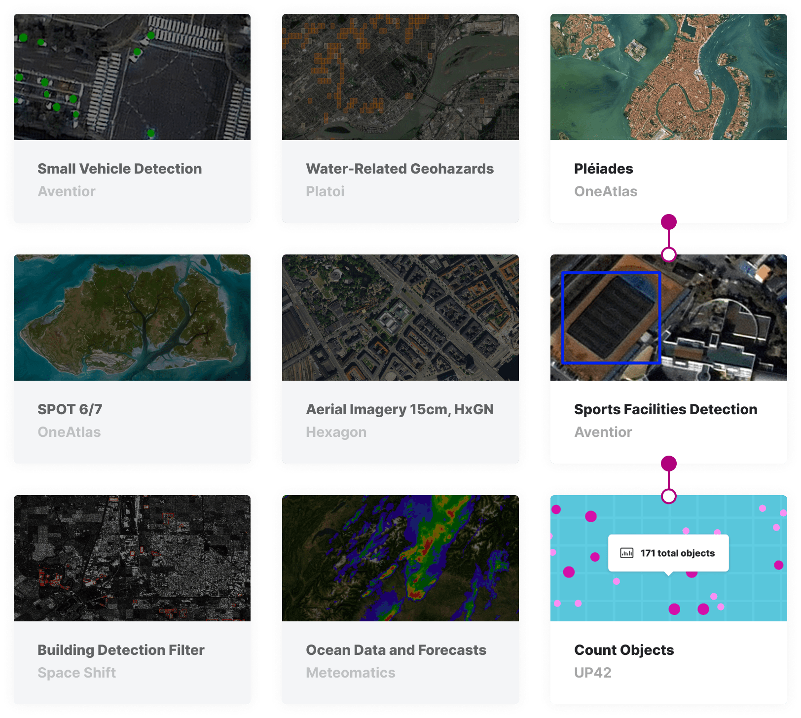Click the magenta connector dot below Sports Facilities Detection
This screenshot has height=718, width=801.
point(669,463)
